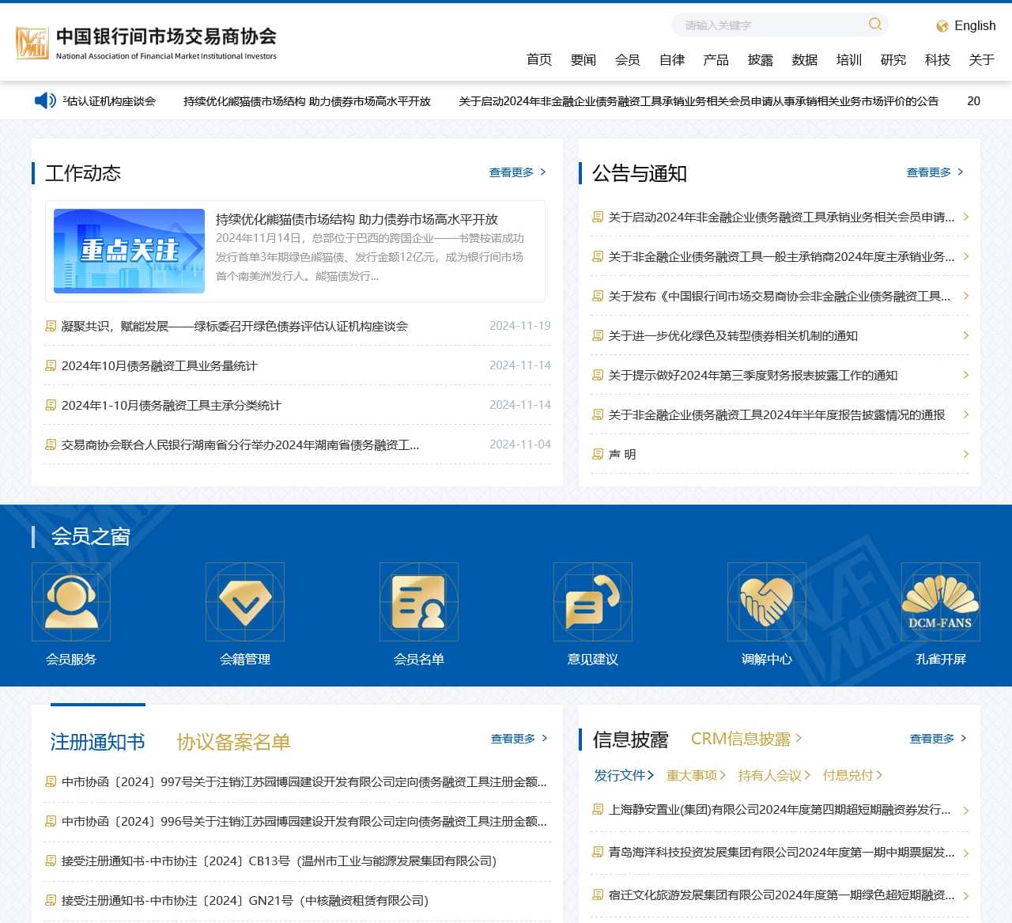
Task: Open the 披露 navigation menu item
Action: (760, 60)
